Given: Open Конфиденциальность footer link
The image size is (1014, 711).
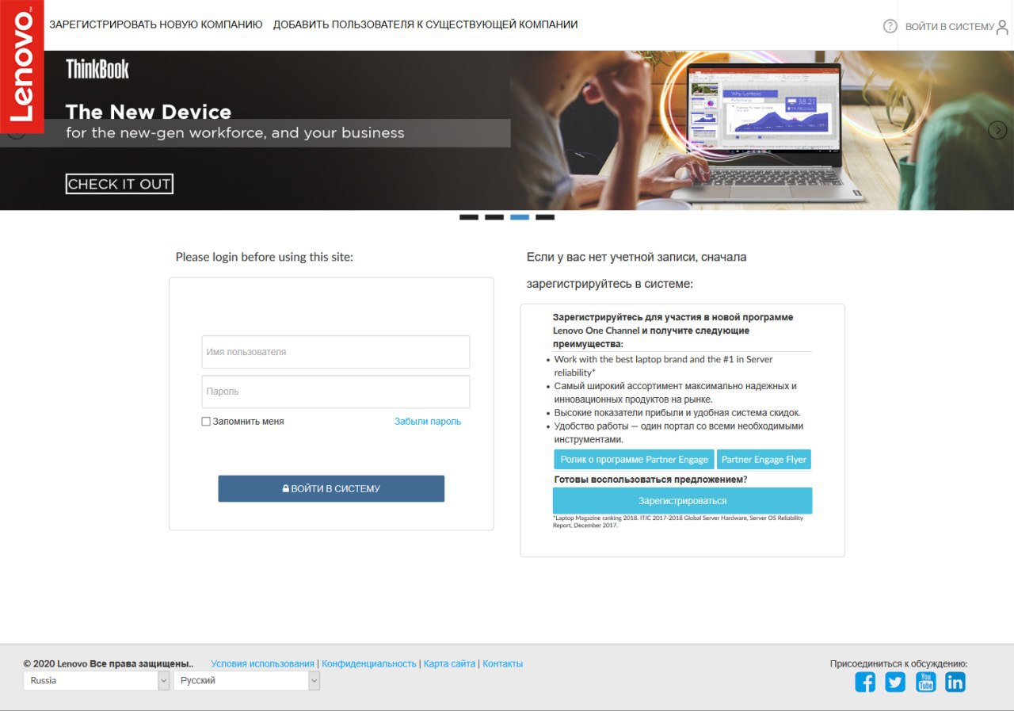Looking at the screenshot, I should [x=369, y=663].
